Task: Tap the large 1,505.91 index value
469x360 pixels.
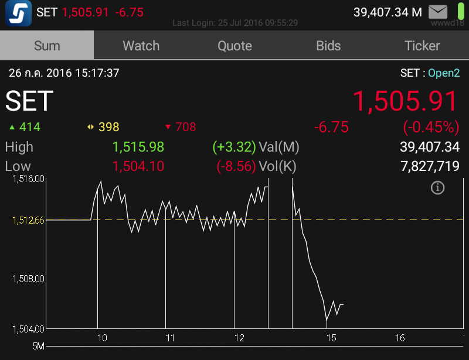Action: [405, 101]
